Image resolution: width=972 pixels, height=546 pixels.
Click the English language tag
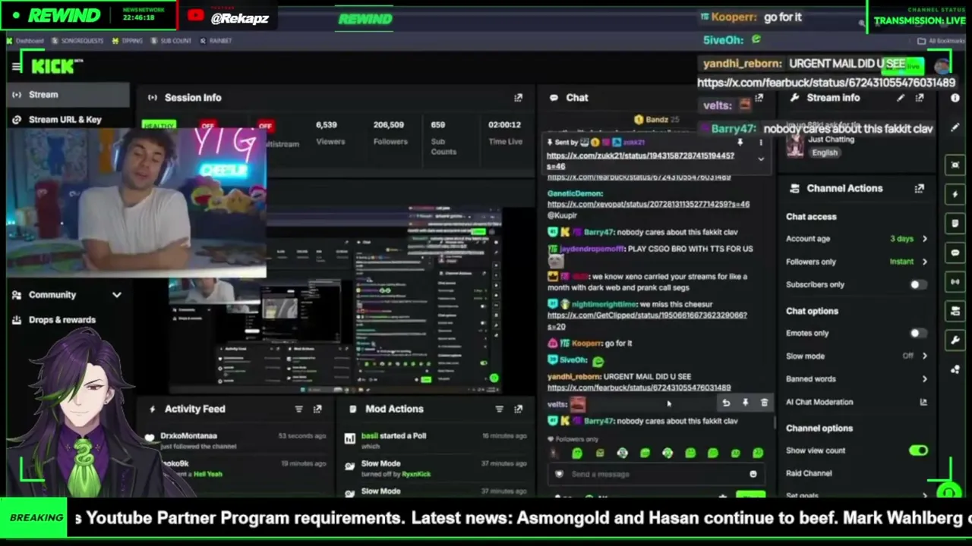tap(824, 152)
